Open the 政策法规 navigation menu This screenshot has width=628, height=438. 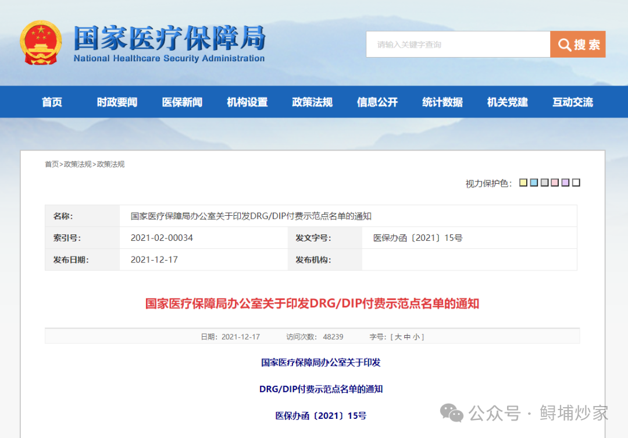(x=312, y=101)
